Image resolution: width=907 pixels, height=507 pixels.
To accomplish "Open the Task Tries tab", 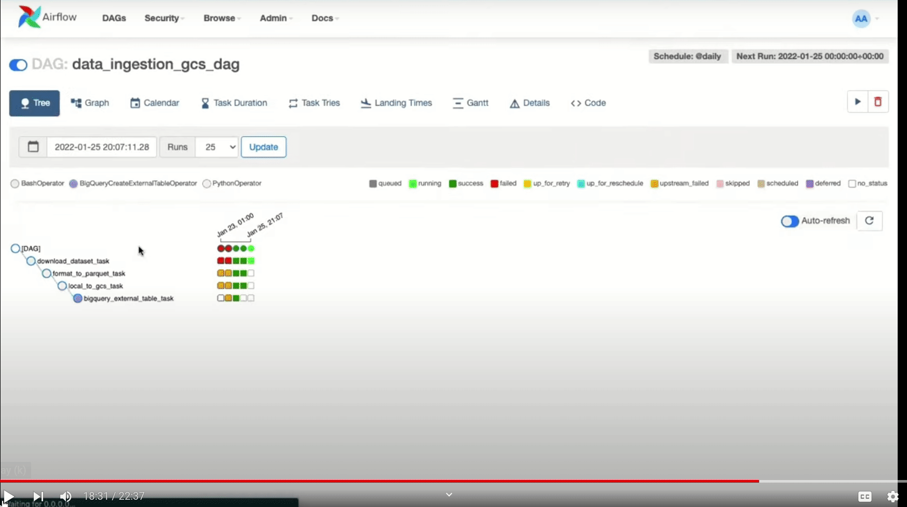I will tap(314, 103).
